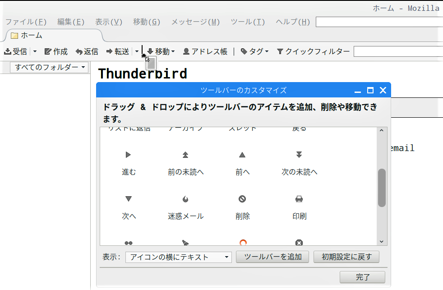Viewport: 443px width, 290px height.
Task: Click the 受信 (Get Messages) toolbar button
Action: click(x=15, y=51)
